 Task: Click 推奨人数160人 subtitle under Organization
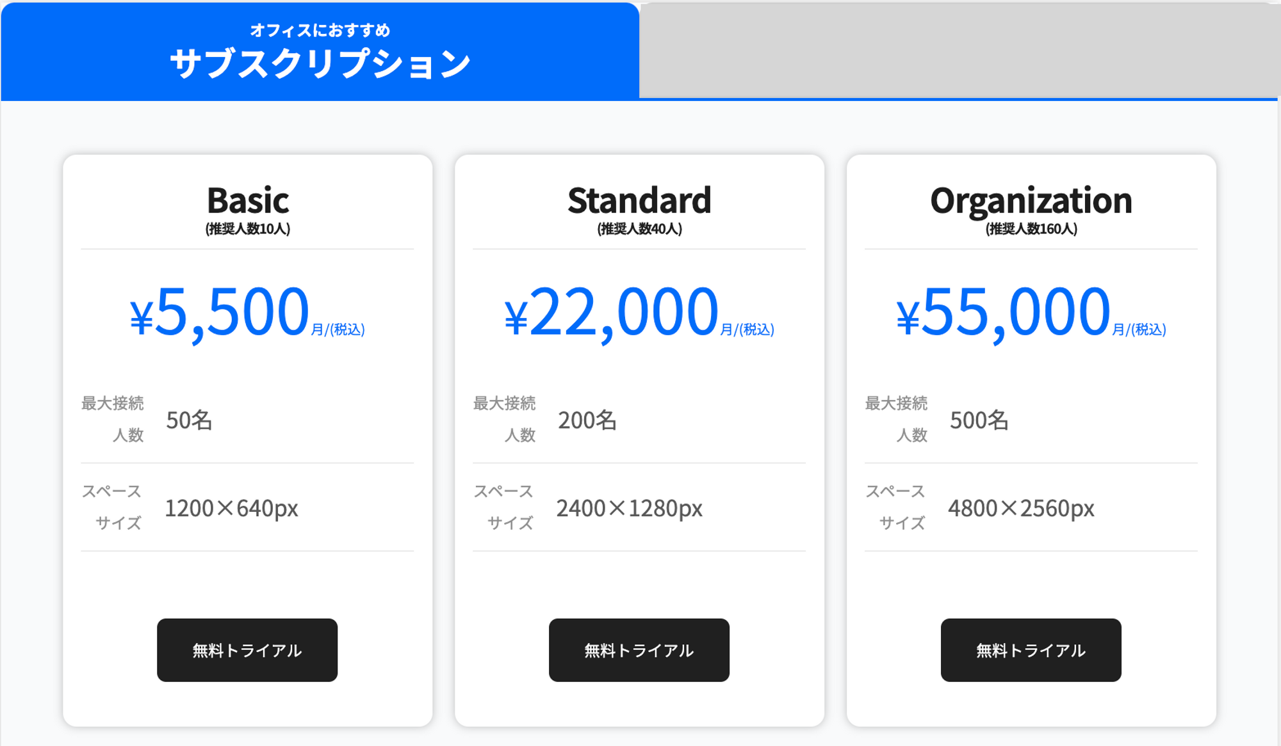point(1031,229)
